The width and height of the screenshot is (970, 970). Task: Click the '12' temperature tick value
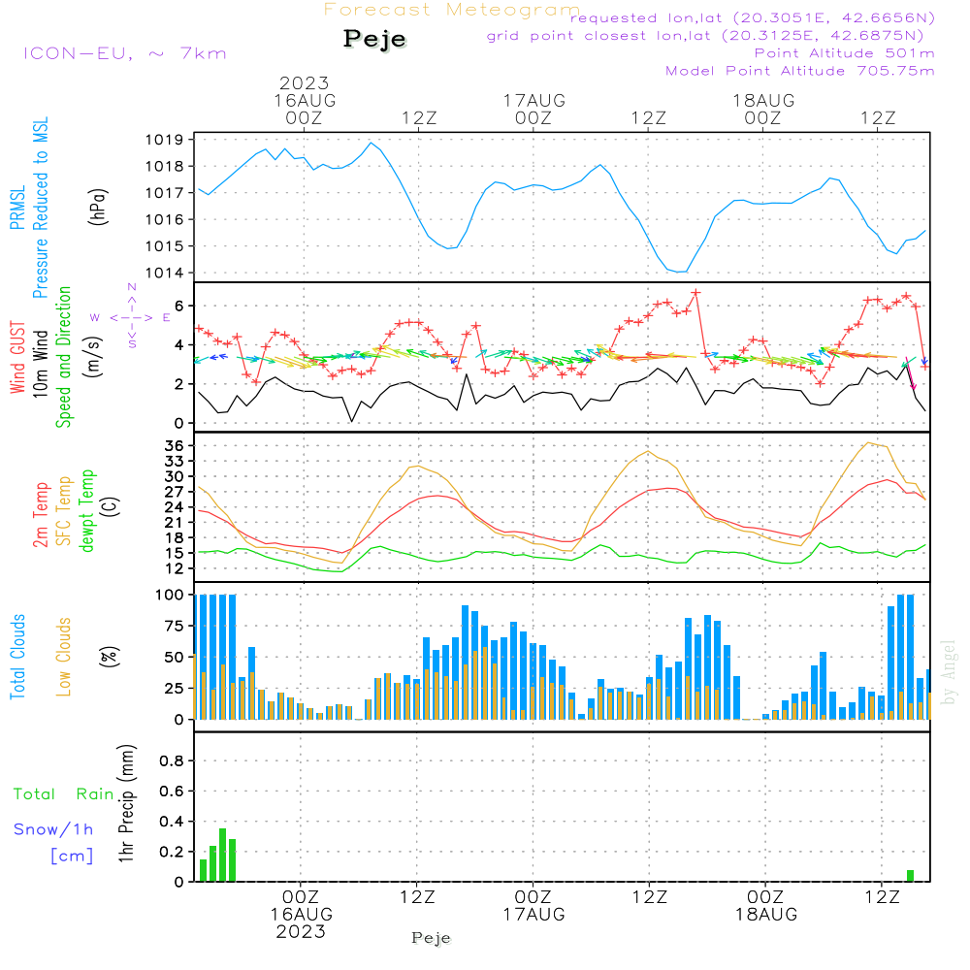tap(175, 568)
